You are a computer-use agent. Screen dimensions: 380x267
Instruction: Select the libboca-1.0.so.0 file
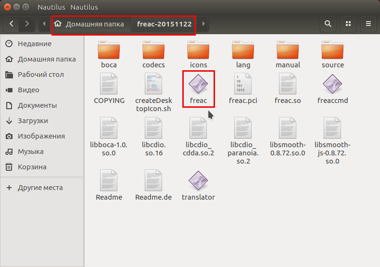109,137
